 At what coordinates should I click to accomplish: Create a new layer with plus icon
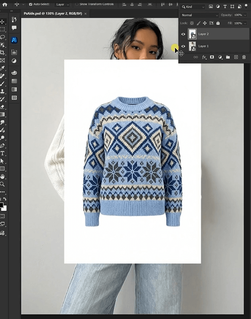236,57
